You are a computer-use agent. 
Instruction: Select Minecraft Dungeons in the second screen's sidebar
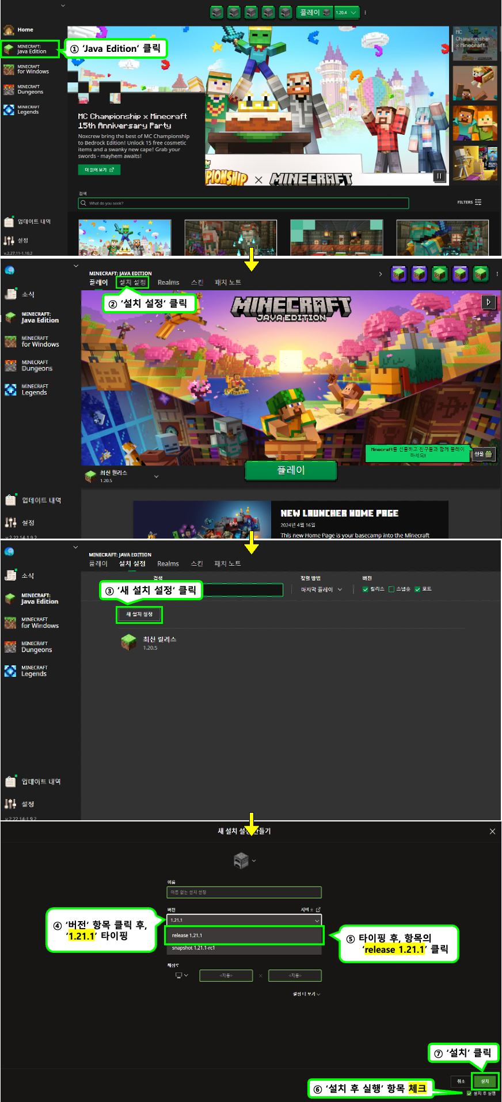click(30, 366)
